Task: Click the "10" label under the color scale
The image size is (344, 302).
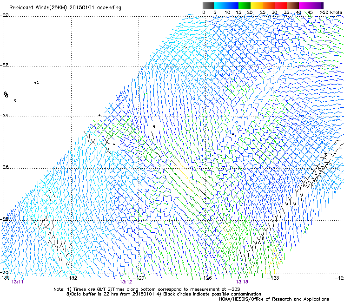Action: 227,13
